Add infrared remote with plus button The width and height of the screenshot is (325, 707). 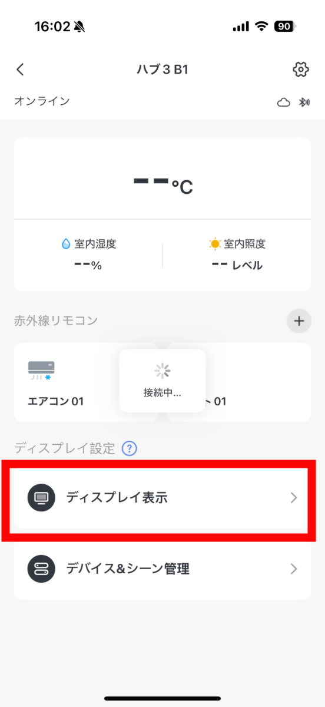[299, 321]
